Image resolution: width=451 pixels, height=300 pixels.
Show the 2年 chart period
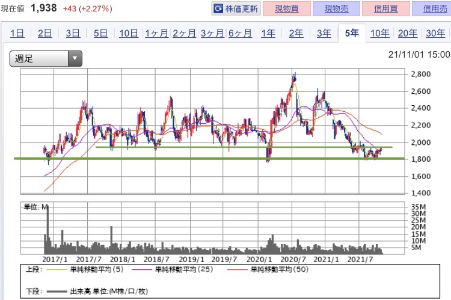[296, 33]
